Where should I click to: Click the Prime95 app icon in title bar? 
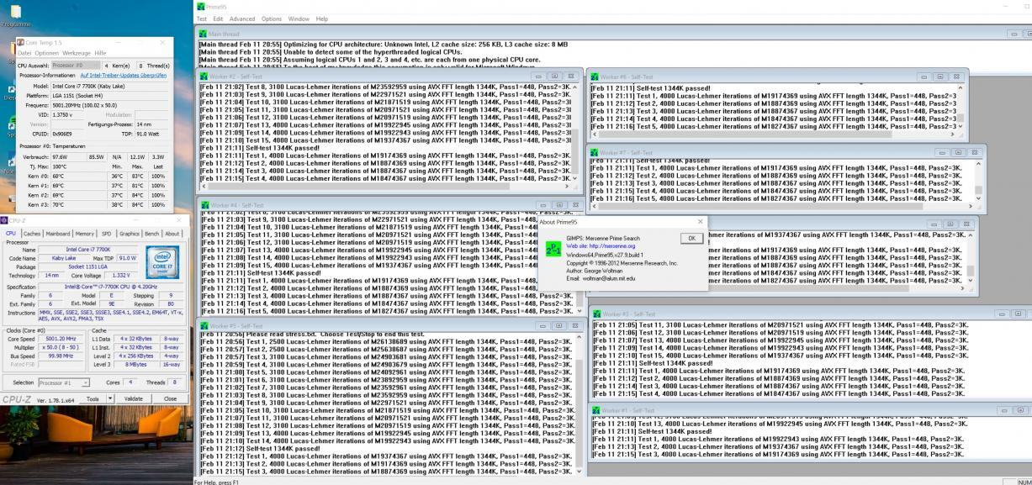tap(199, 6)
